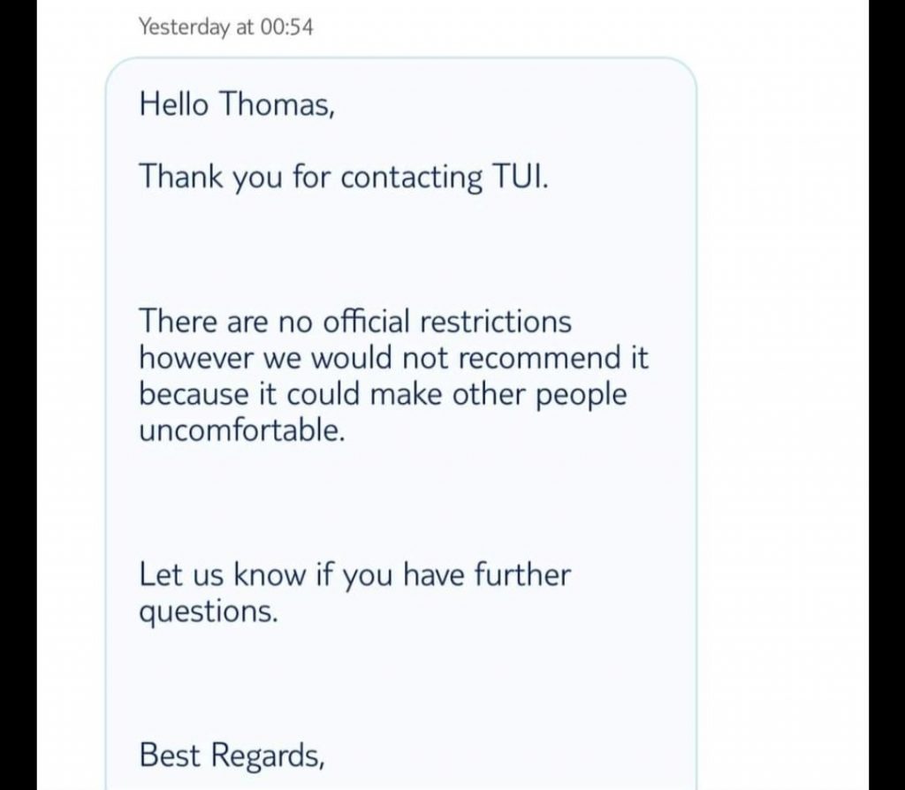Click the "Thank you for contacting TUI." line
905x790 pixels.
coord(344,177)
